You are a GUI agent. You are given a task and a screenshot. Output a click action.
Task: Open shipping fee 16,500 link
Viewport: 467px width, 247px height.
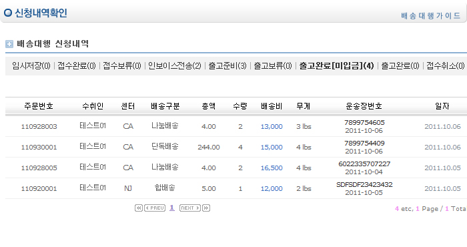pos(272,168)
